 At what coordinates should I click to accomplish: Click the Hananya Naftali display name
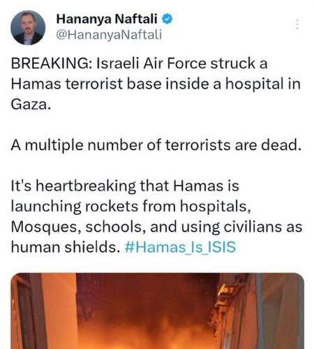tap(107, 19)
